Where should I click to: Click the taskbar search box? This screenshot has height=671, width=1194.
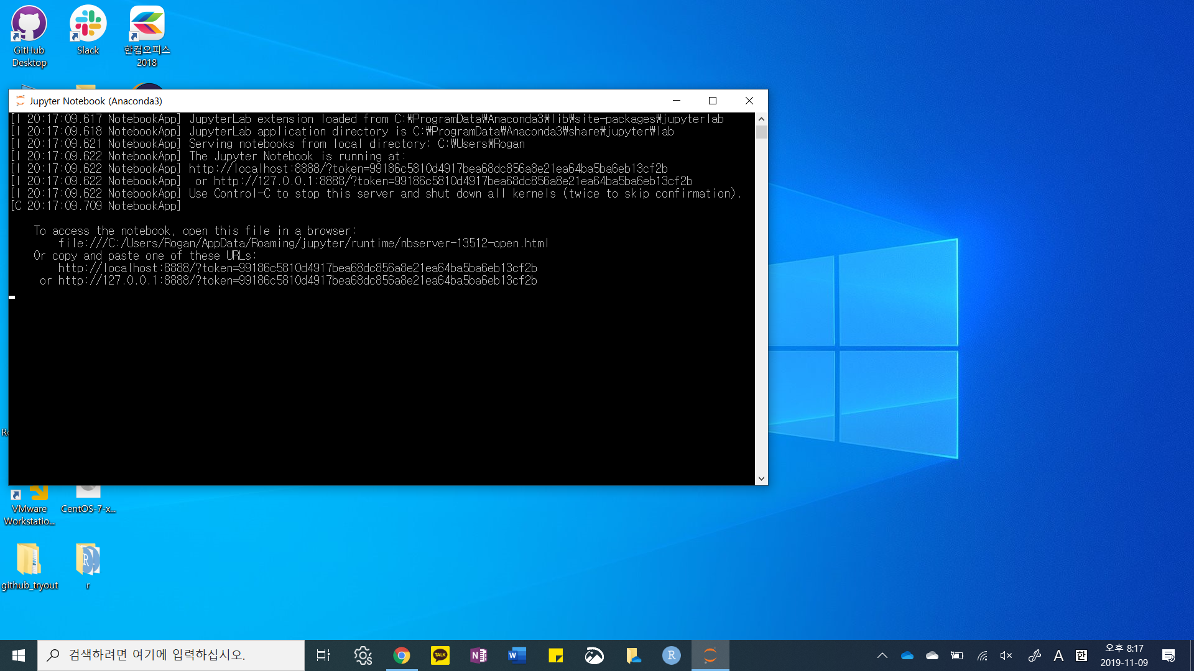pos(171,655)
